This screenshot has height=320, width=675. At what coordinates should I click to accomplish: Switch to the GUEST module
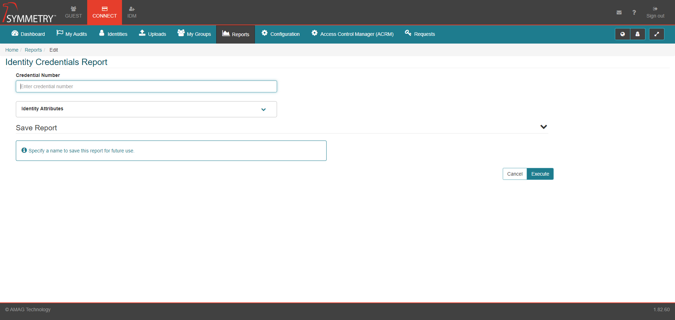pyautogui.click(x=73, y=12)
